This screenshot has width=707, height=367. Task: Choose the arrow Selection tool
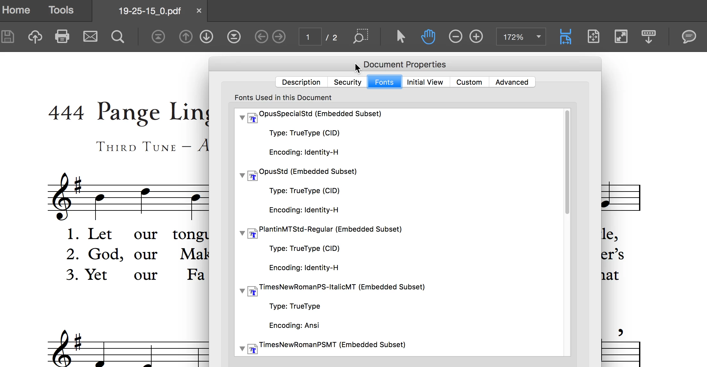pyautogui.click(x=401, y=37)
